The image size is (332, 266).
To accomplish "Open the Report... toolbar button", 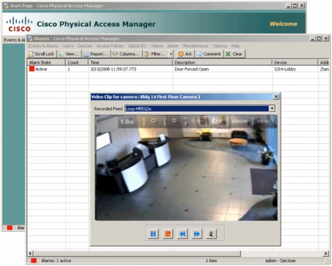I will coord(96,54).
